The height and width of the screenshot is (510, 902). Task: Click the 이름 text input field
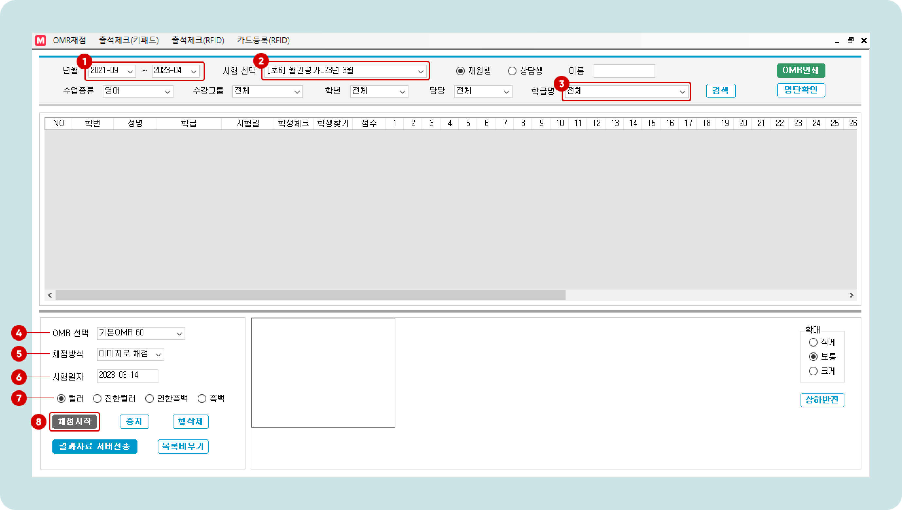[624, 71]
